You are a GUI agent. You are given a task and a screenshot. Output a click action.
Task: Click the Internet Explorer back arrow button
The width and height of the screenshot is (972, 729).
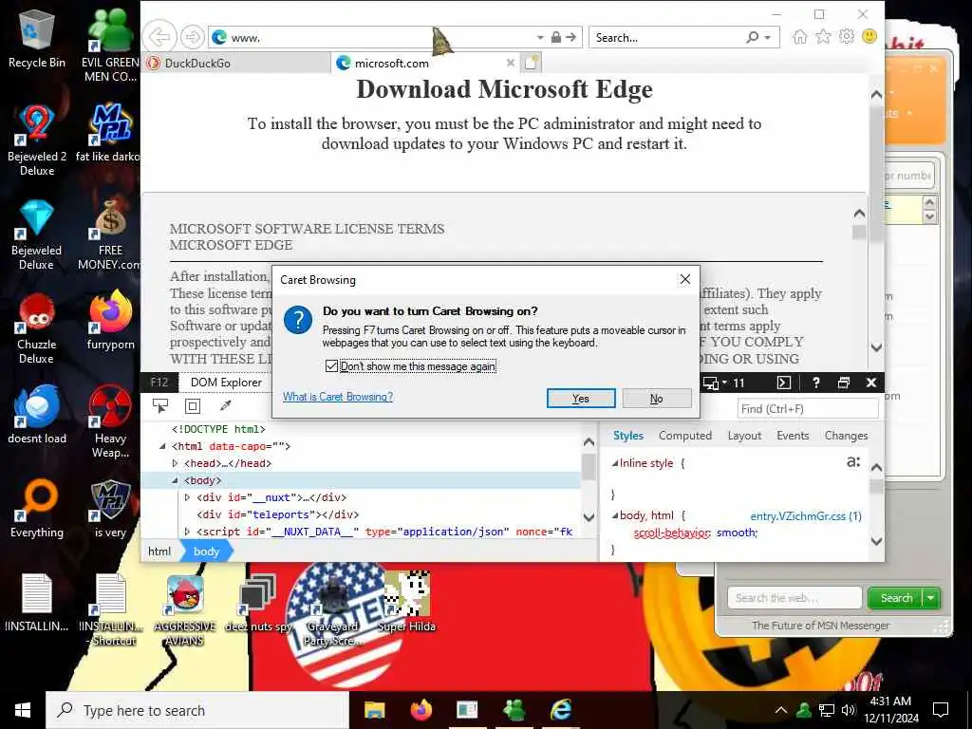point(159,37)
